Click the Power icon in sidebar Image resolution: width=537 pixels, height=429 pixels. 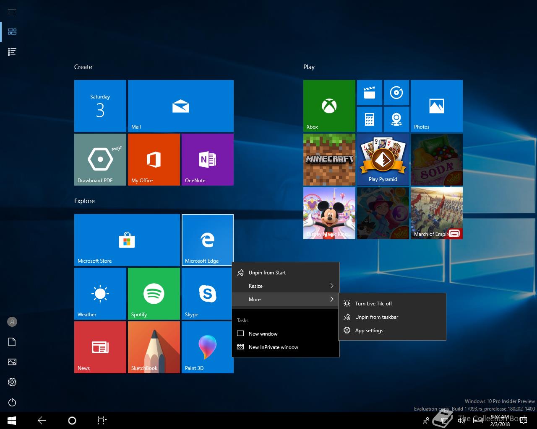pos(12,402)
